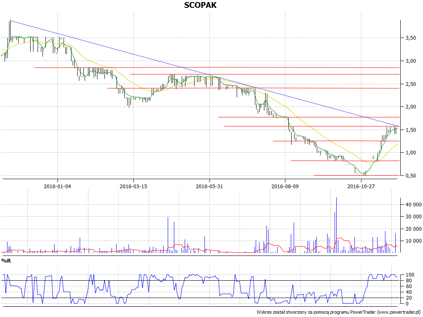Click the 0 level on %R axis
Image resolution: width=423 pixels, height=317 pixels.
click(x=407, y=303)
